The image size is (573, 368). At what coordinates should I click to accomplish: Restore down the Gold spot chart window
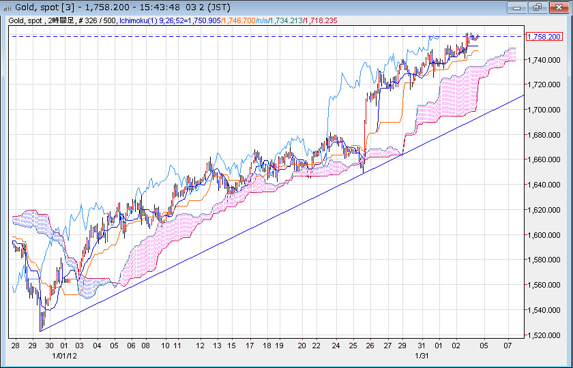pyautogui.click(x=537, y=7)
